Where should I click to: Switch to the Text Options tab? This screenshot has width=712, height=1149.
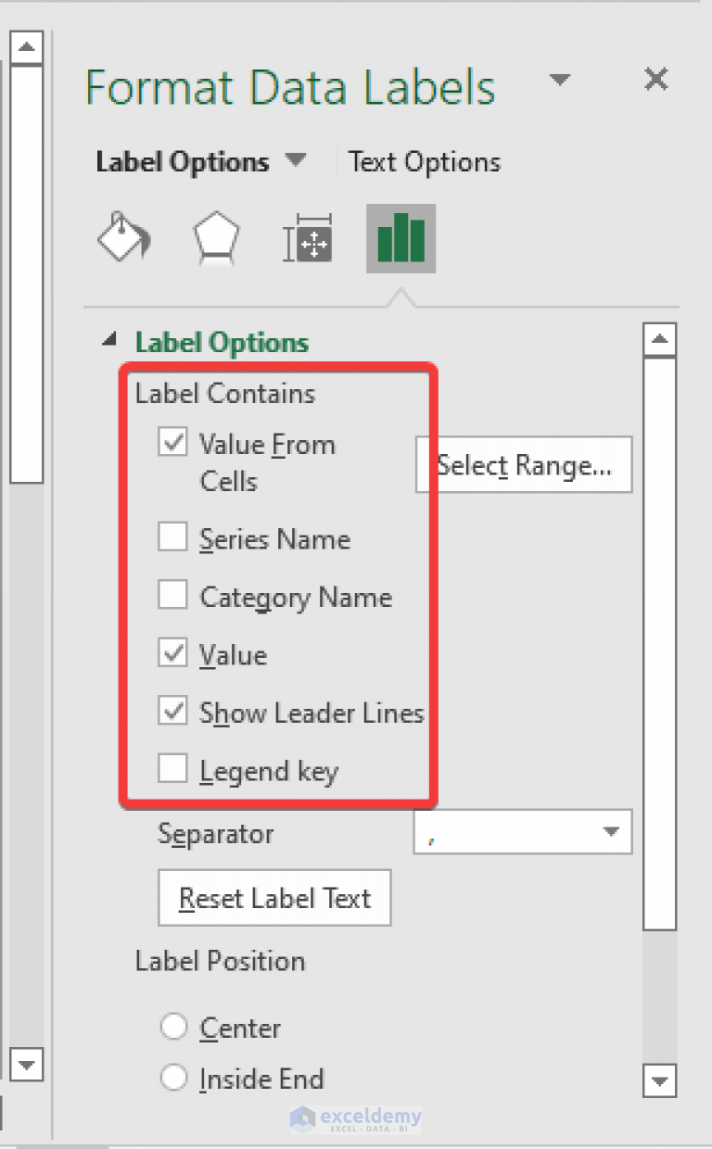point(423,160)
